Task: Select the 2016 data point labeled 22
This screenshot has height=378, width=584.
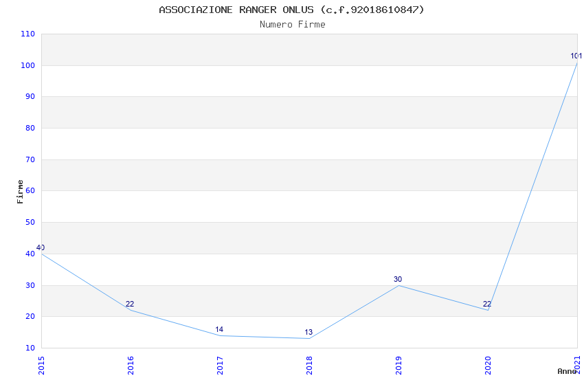Action: tap(131, 310)
